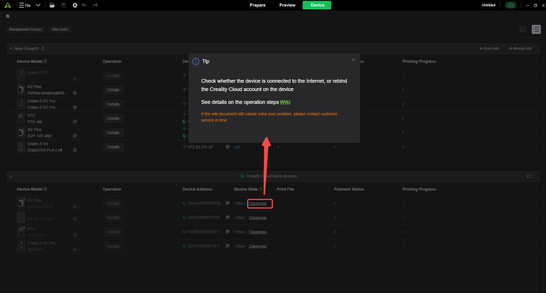Edit name of Ender-3 S1 device
Viewport: 546px width, 293px height.
pyautogui.click(x=75, y=79)
